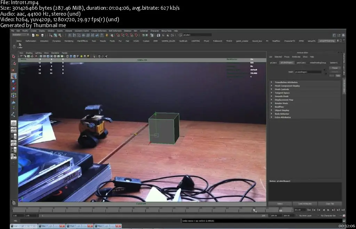Toggle the Channel Box sidebar button
Image resolution: width=356 pixels, height=229 pixels.
coord(343,35)
